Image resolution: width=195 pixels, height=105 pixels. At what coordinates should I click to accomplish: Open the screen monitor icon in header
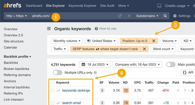click(159, 6)
